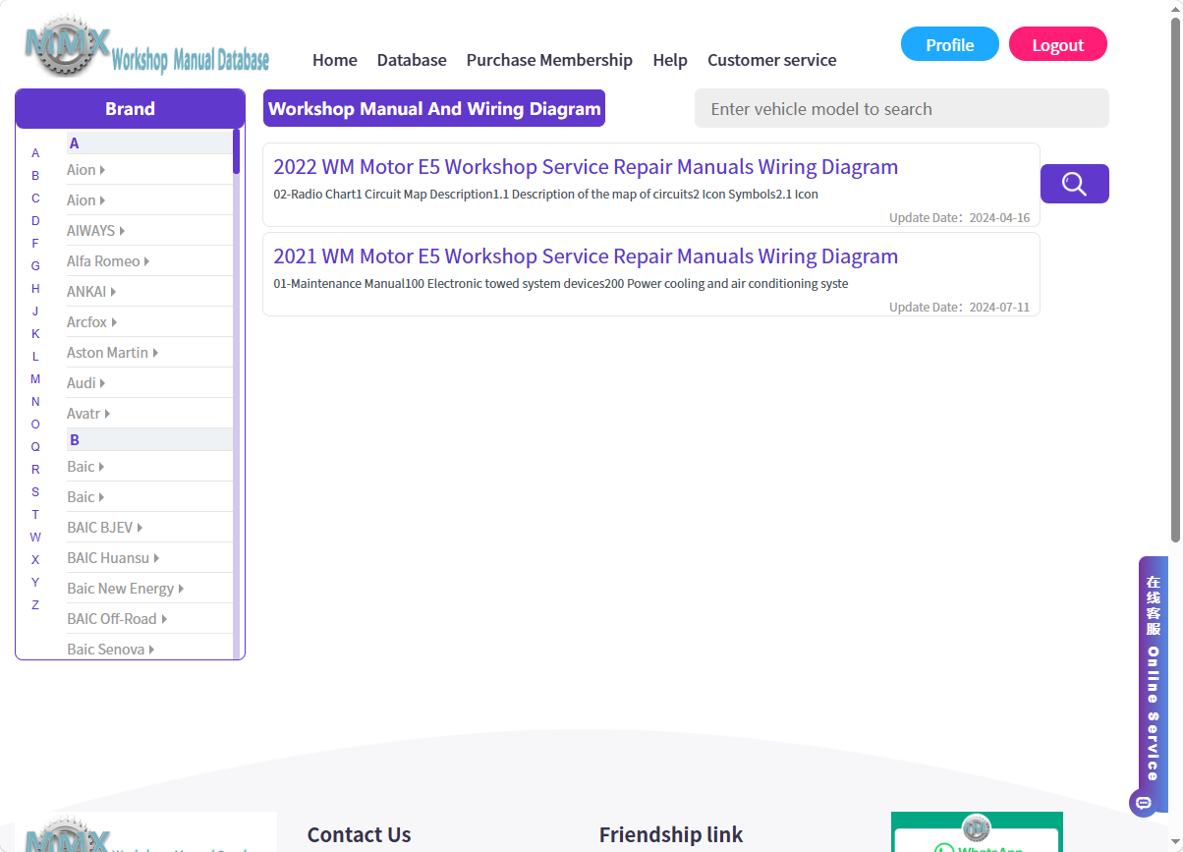This screenshot has width=1183, height=852.
Task: Jump to letter X in brand index
Action: pyautogui.click(x=35, y=560)
